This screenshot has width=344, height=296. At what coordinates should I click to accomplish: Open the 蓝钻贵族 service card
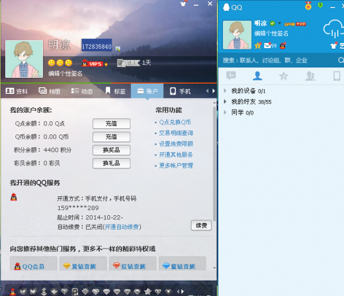182,263
